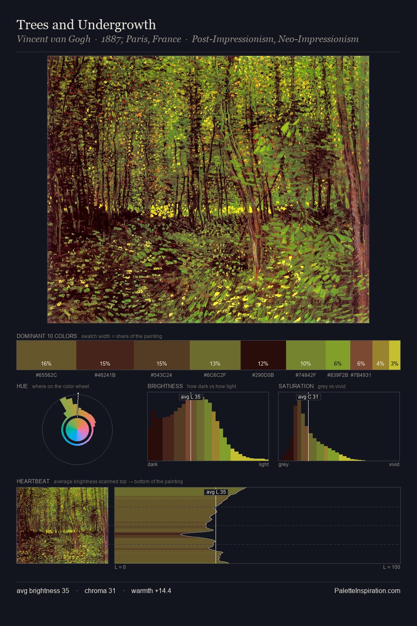
Task: Pick the 10% green swatch #74842F
Action: (x=306, y=355)
